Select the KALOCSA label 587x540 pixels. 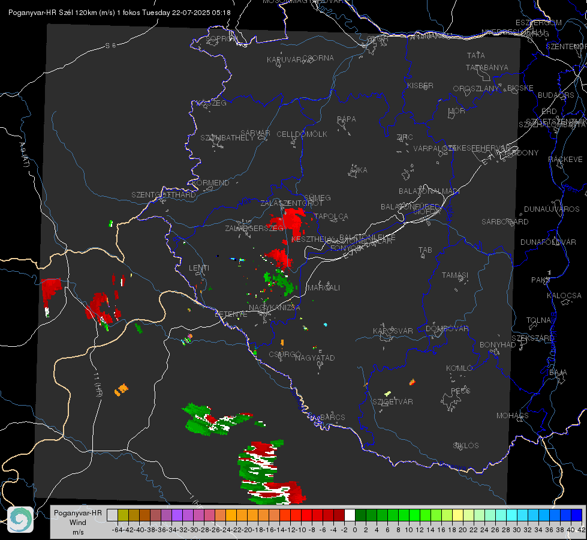point(564,296)
